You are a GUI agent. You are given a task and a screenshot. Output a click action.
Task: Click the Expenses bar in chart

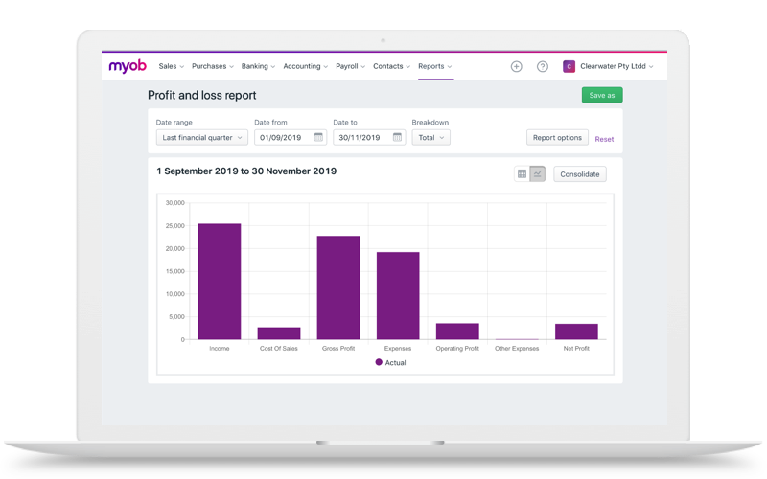point(398,296)
